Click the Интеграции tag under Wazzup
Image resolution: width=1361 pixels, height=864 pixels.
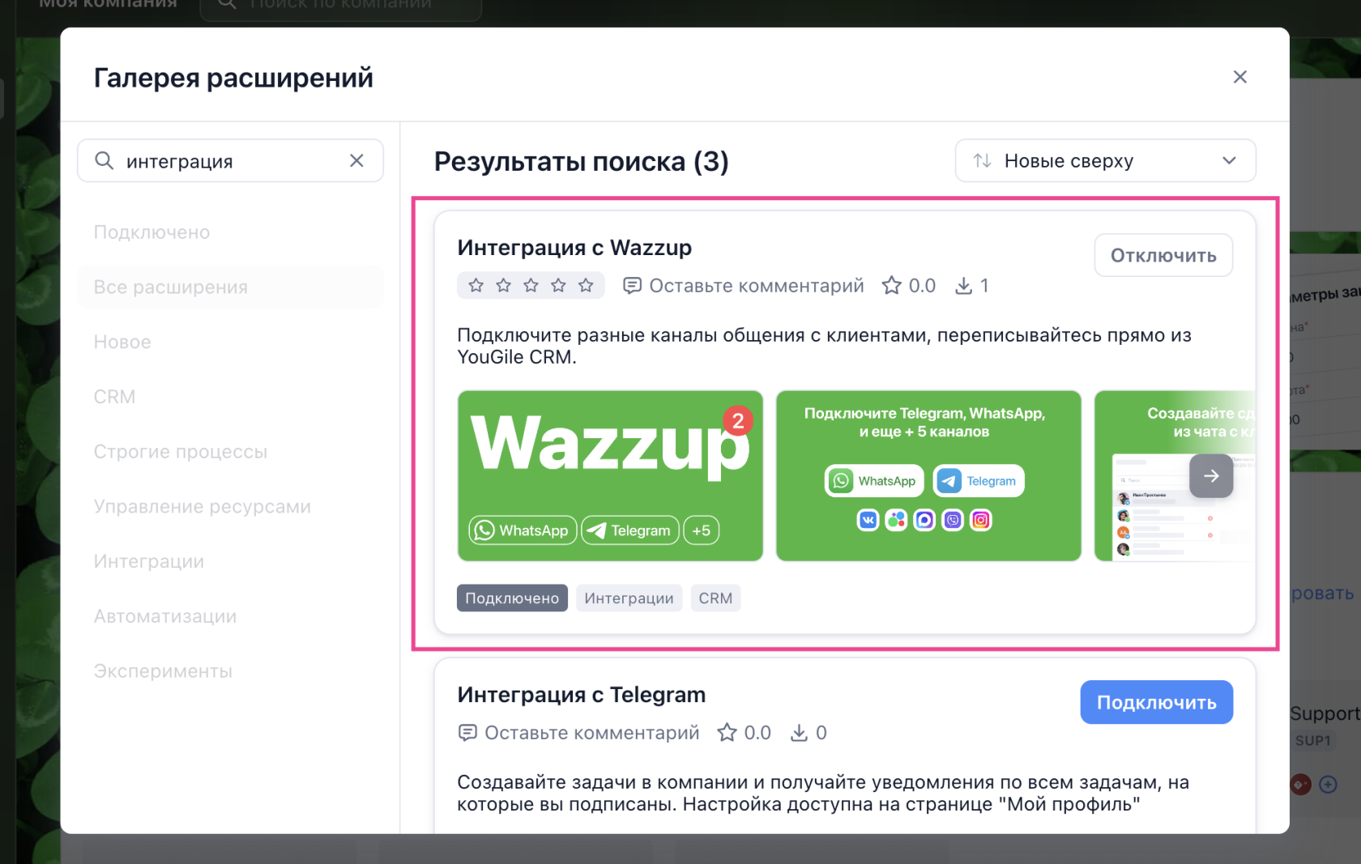point(629,598)
